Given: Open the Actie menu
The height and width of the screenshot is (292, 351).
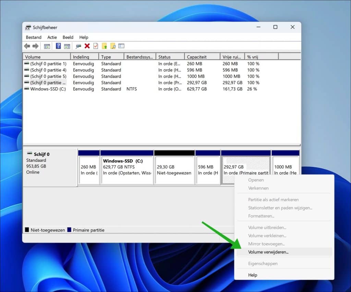Looking at the screenshot, I should tap(52, 37).
